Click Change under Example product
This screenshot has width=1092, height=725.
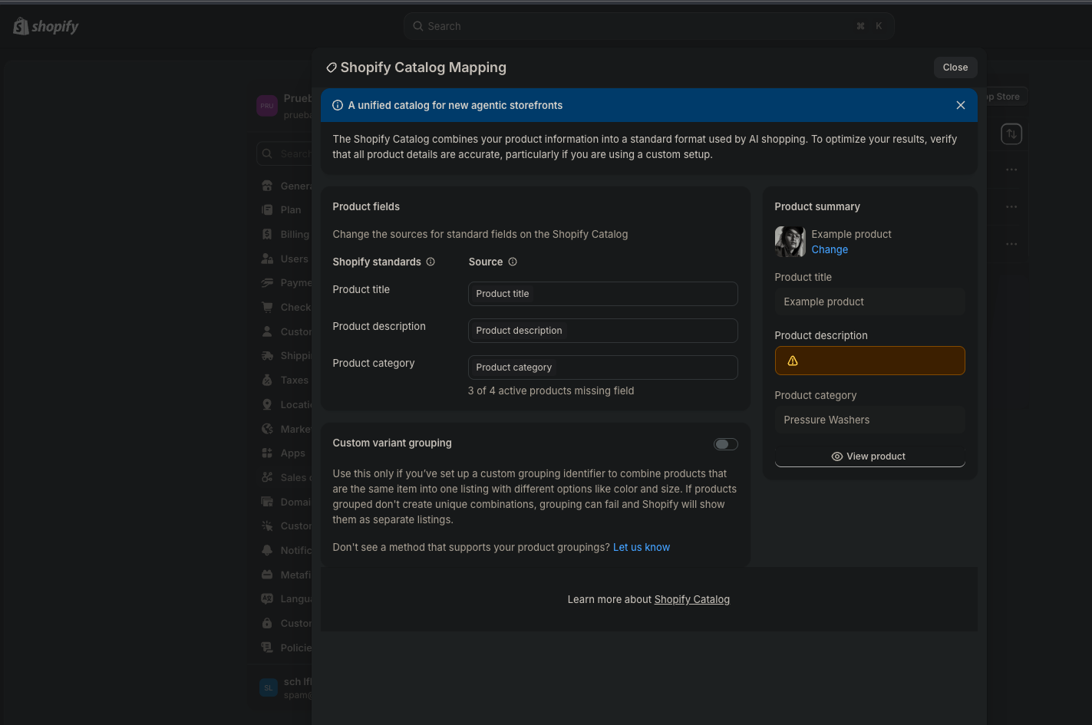pos(830,249)
